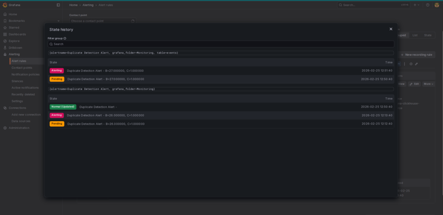
Task: Click the Grafana logo icon
Action: coord(5,5)
